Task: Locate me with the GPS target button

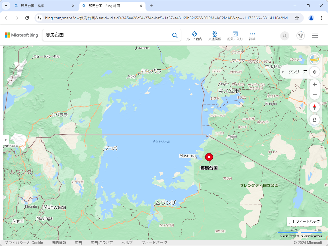Action: tap(315, 72)
